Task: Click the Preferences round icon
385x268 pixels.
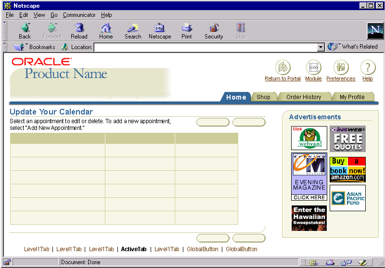Action: (341, 67)
